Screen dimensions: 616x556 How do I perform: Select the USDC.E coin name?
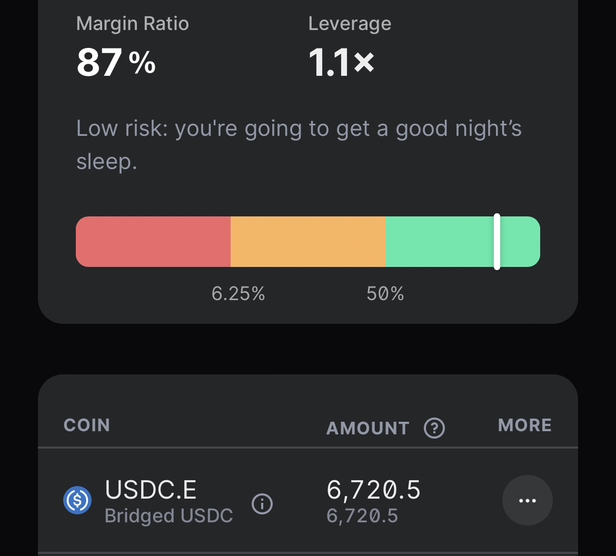click(151, 490)
